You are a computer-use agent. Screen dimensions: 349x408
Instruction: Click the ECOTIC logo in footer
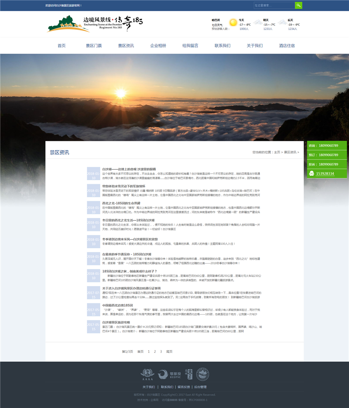(169, 374)
